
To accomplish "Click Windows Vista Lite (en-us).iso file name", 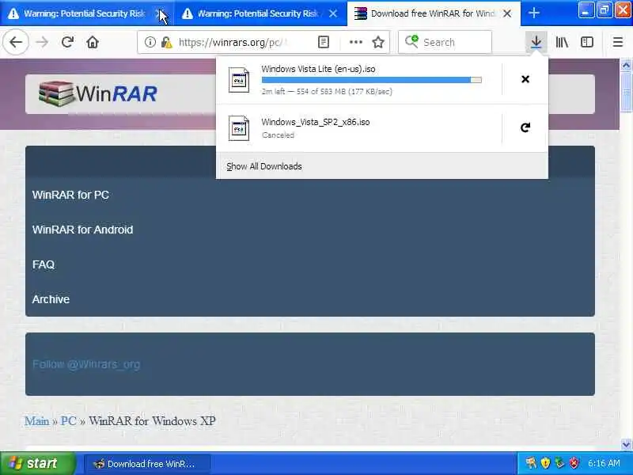I will tap(319, 69).
